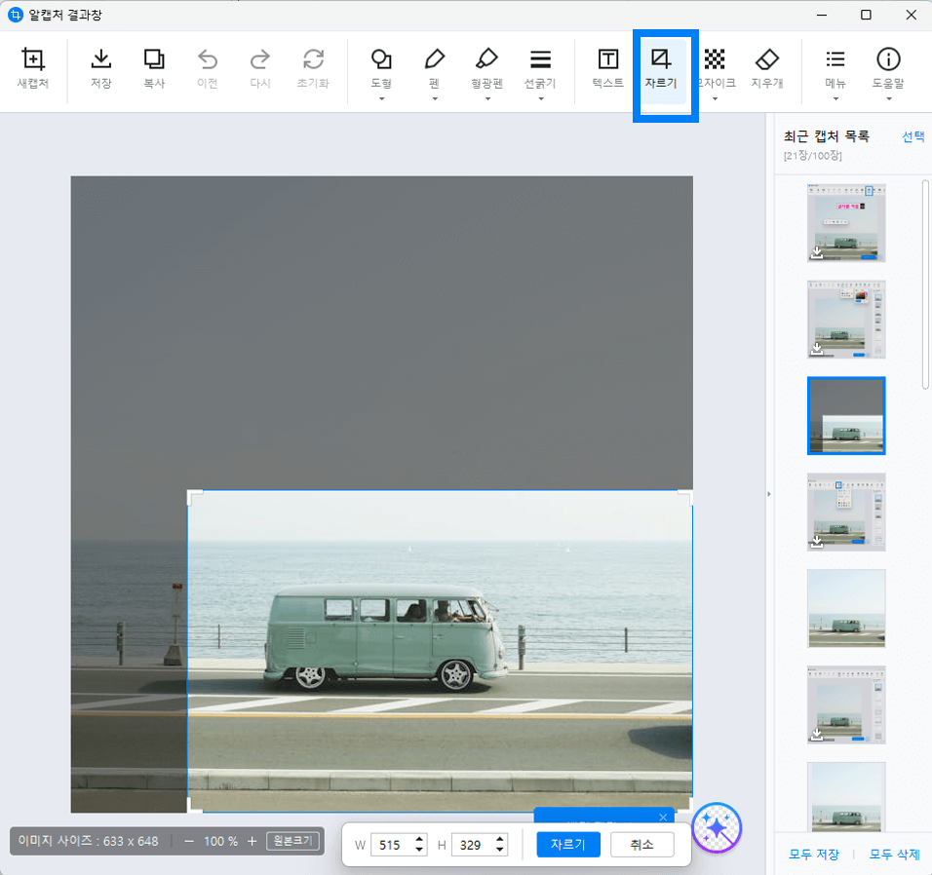The height and width of the screenshot is (875, 932).
Task: Redo with the 다시 icon
Action: click(x=259, y=68)
